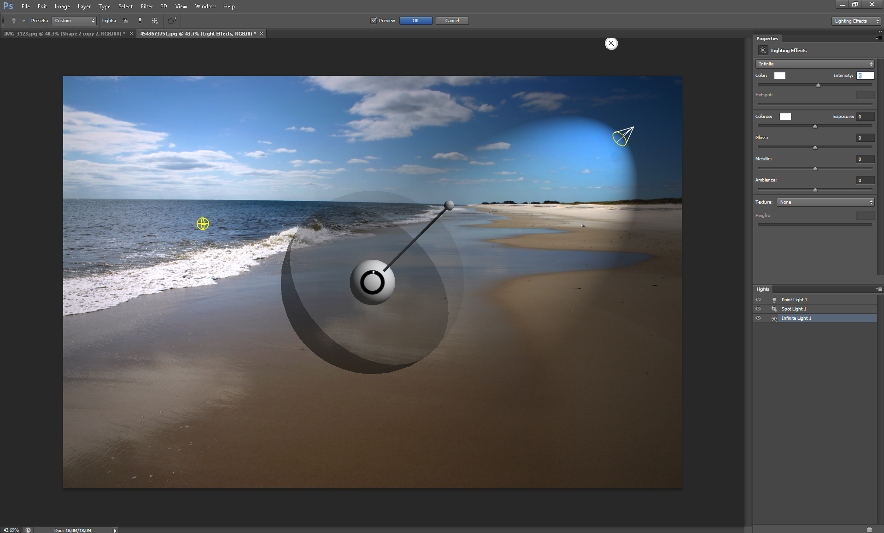Open the Filter menu
The height and width of the screenshot is (533, 884).
[146, 6]
